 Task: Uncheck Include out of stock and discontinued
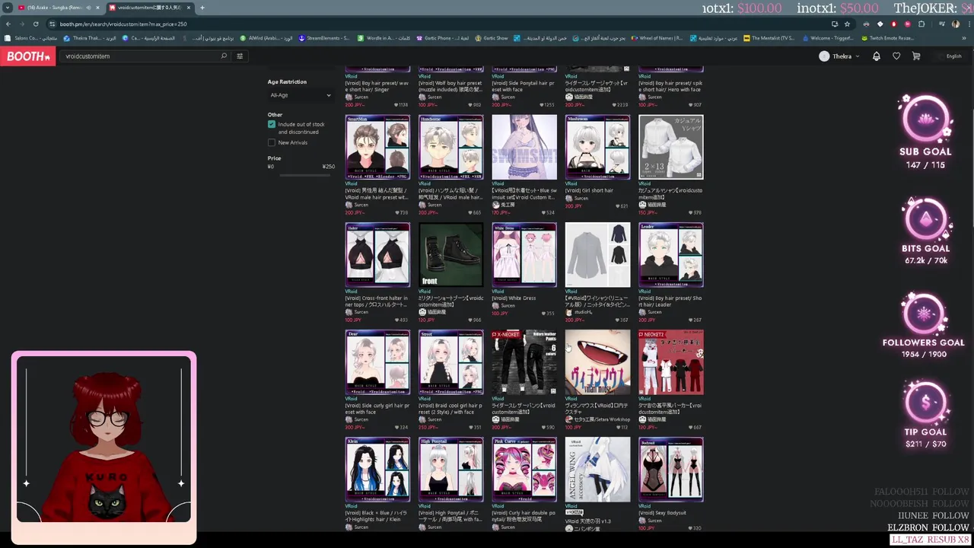point(272,124)
